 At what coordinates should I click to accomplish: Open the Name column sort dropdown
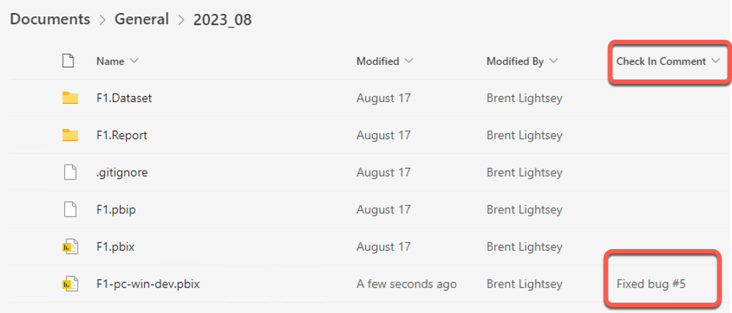135,61
